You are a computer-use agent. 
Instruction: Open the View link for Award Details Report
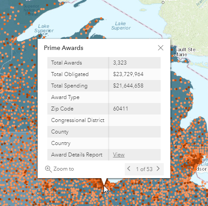click(119, 155)
